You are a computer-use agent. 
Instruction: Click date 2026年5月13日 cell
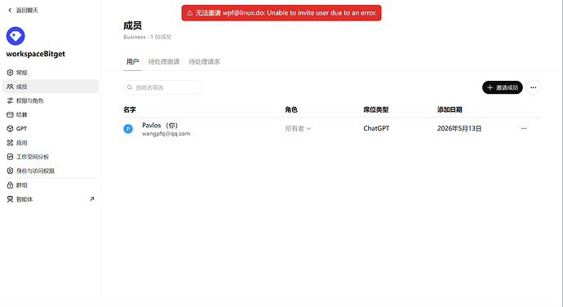click(459, 128)
